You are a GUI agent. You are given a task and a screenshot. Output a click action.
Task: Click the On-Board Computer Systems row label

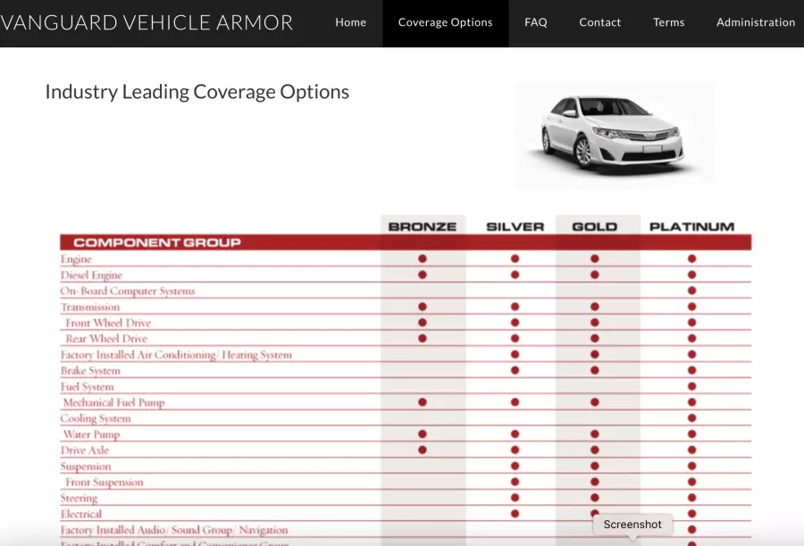(128, 291)
